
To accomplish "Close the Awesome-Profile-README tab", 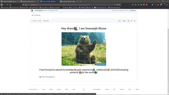I will (x=58, y=2).
